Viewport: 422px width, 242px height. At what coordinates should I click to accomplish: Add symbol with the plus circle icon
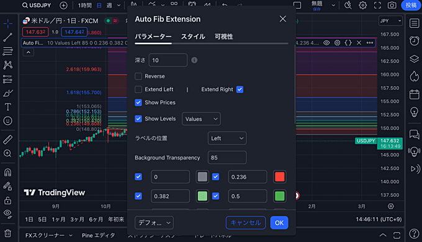63,6
